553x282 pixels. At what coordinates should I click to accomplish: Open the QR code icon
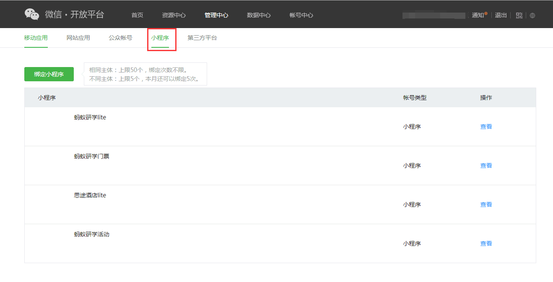[519, 16]
